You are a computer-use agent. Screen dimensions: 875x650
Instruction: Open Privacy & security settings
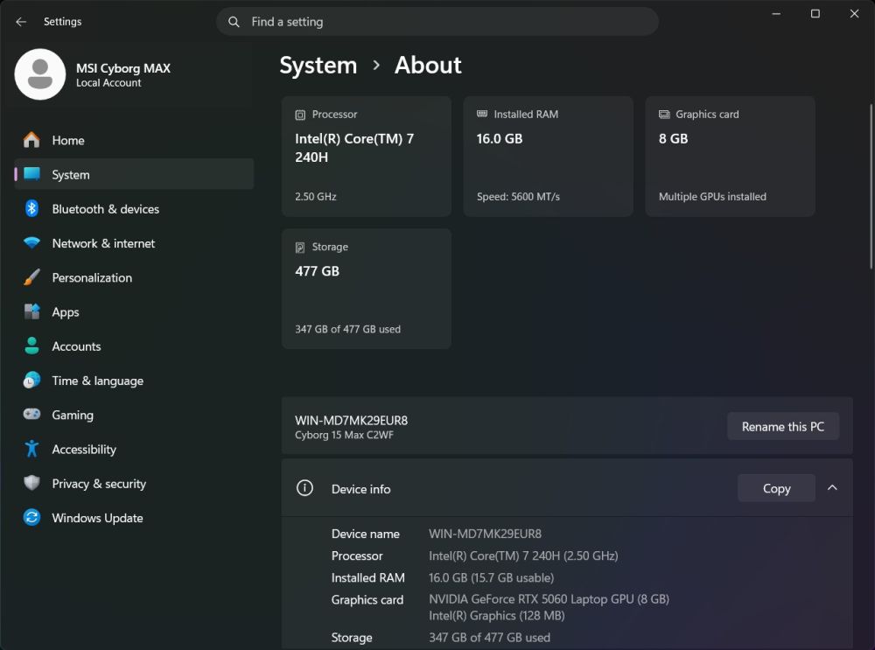click(x=134, y=483)
